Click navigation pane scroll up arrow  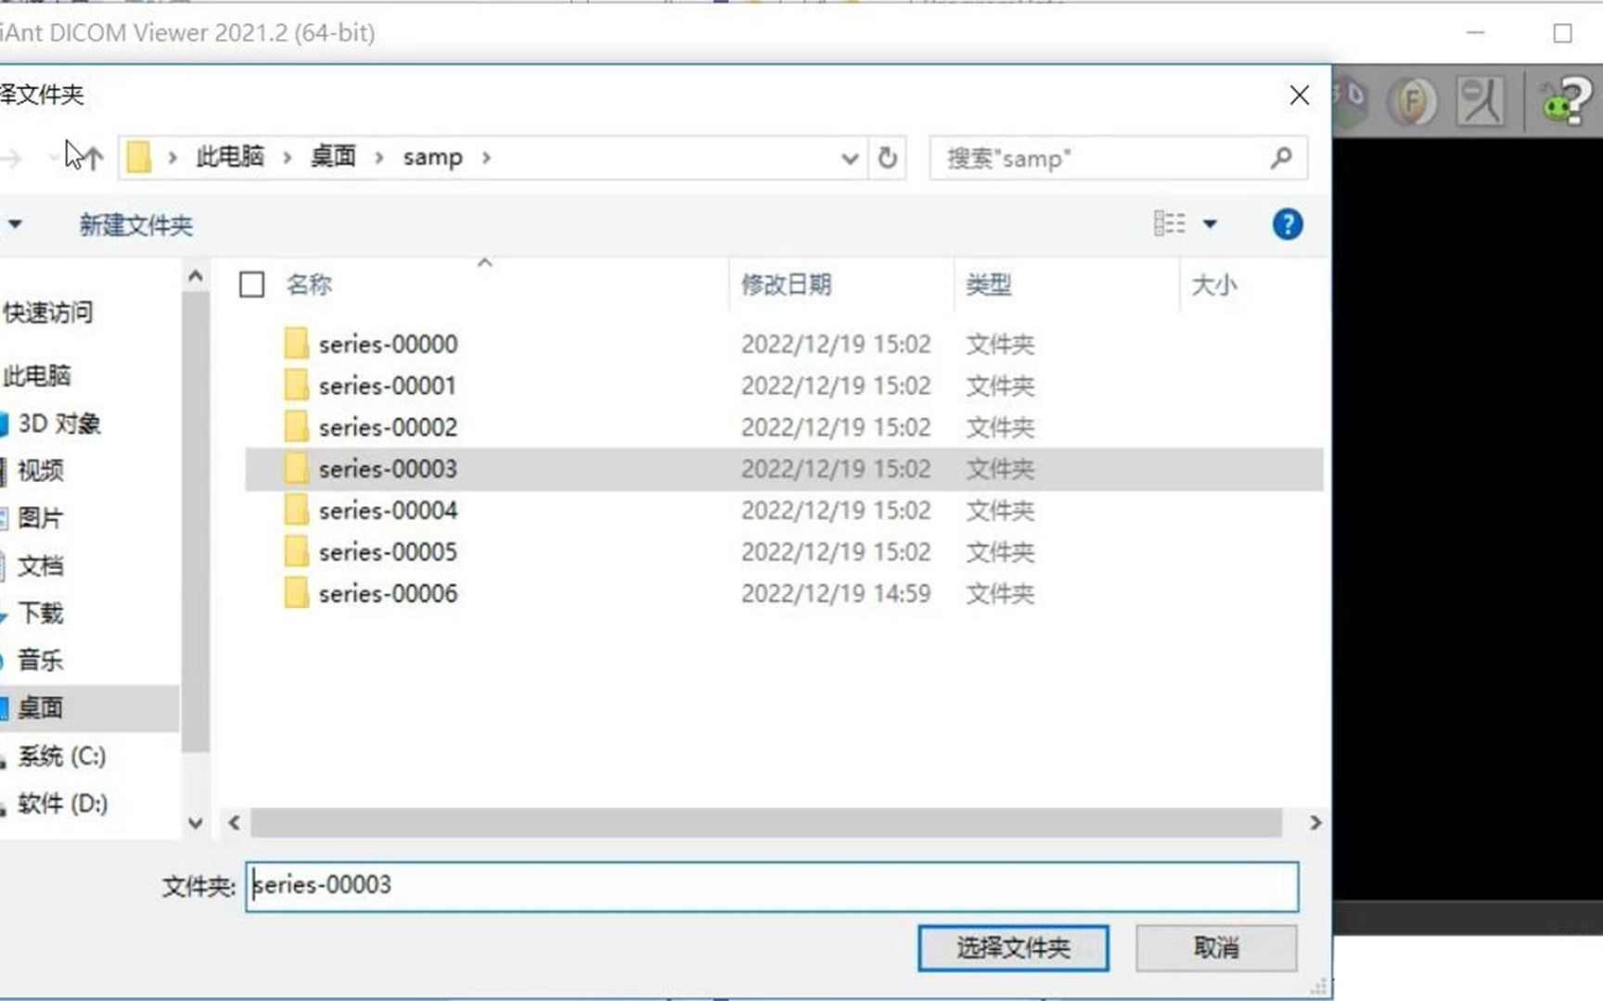pos(195,276)
